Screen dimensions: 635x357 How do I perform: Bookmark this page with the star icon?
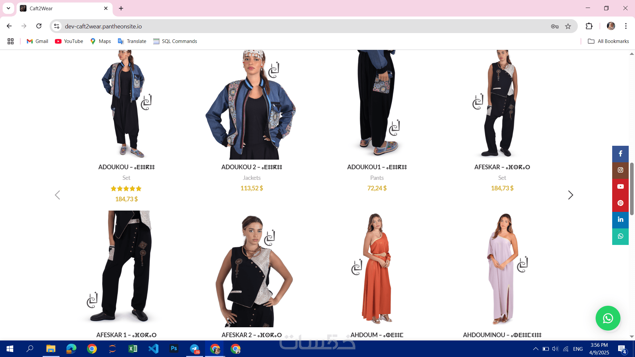[568, 26]
